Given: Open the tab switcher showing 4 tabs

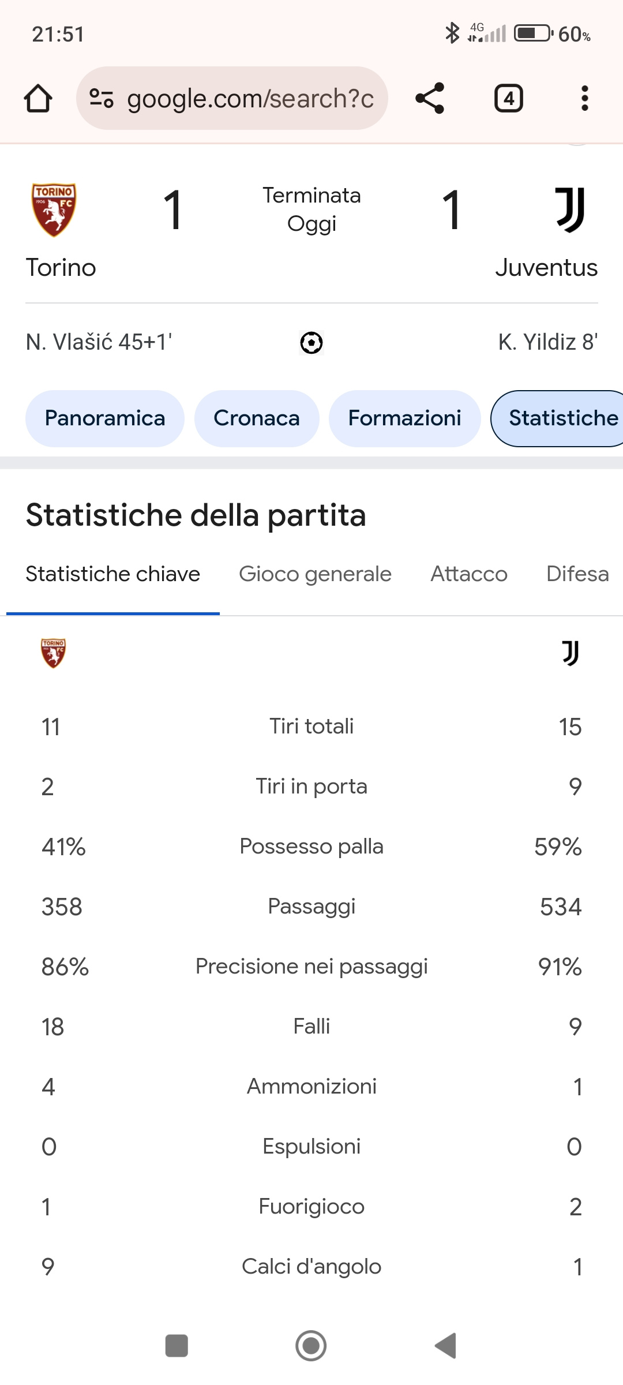Looking at the screenshot, I should point(509,98).
